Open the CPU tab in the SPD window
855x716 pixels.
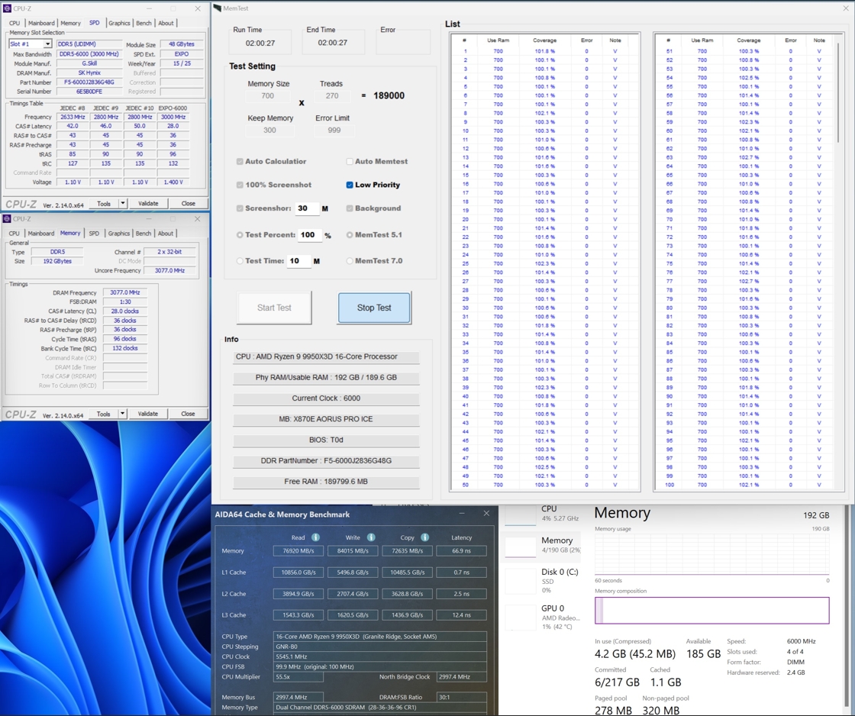click(x=15, y=23)
